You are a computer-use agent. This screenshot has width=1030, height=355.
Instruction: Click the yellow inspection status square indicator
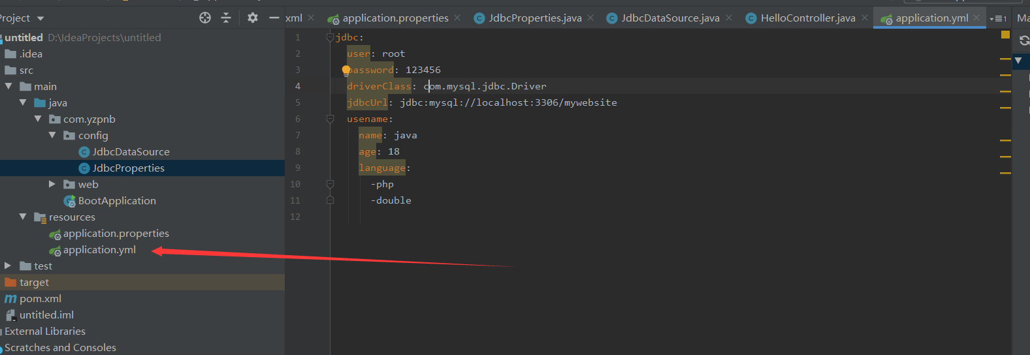[x=1005, y=35]
